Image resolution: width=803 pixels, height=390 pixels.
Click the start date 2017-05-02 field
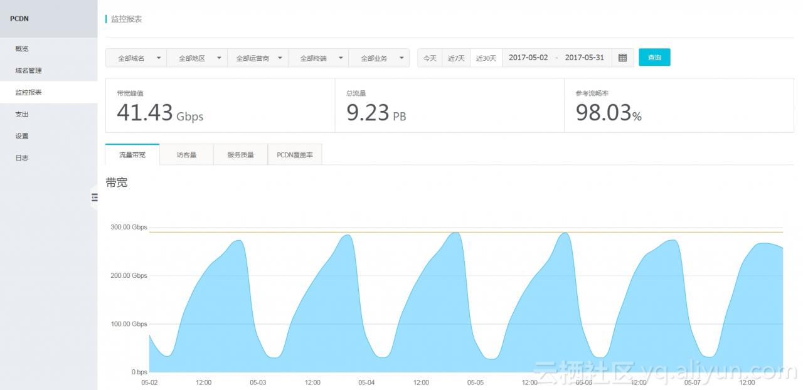(529, 57)
